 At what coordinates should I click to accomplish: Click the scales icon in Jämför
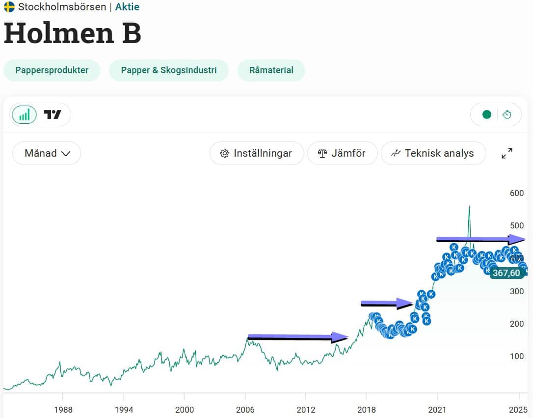[x=322, y=153]
